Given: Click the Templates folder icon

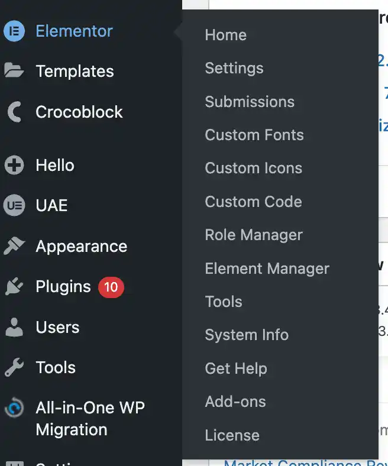Looking at the screenshot, I should [x=14, y=70].
